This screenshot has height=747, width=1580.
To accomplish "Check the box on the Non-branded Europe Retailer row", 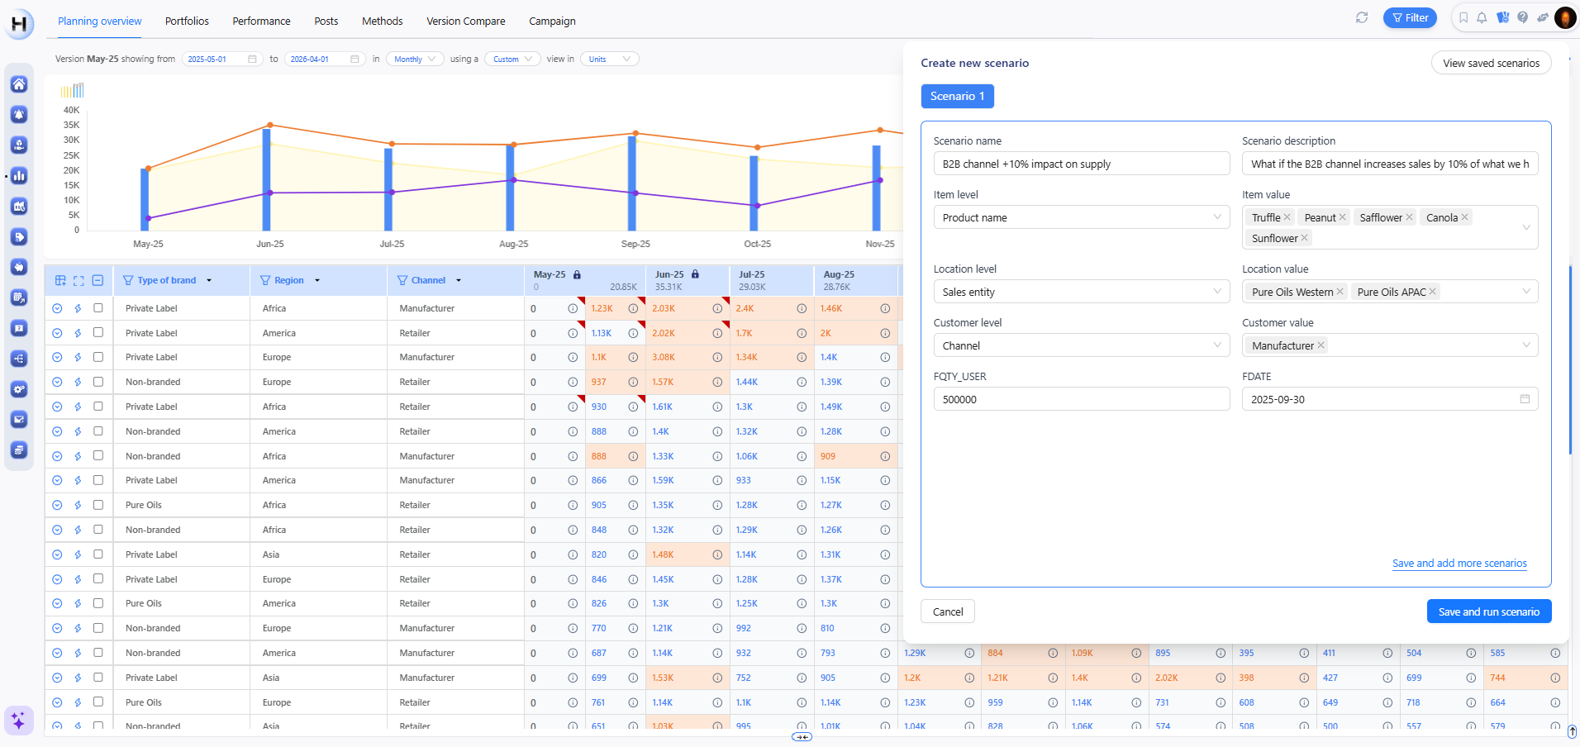I will 98,382.
